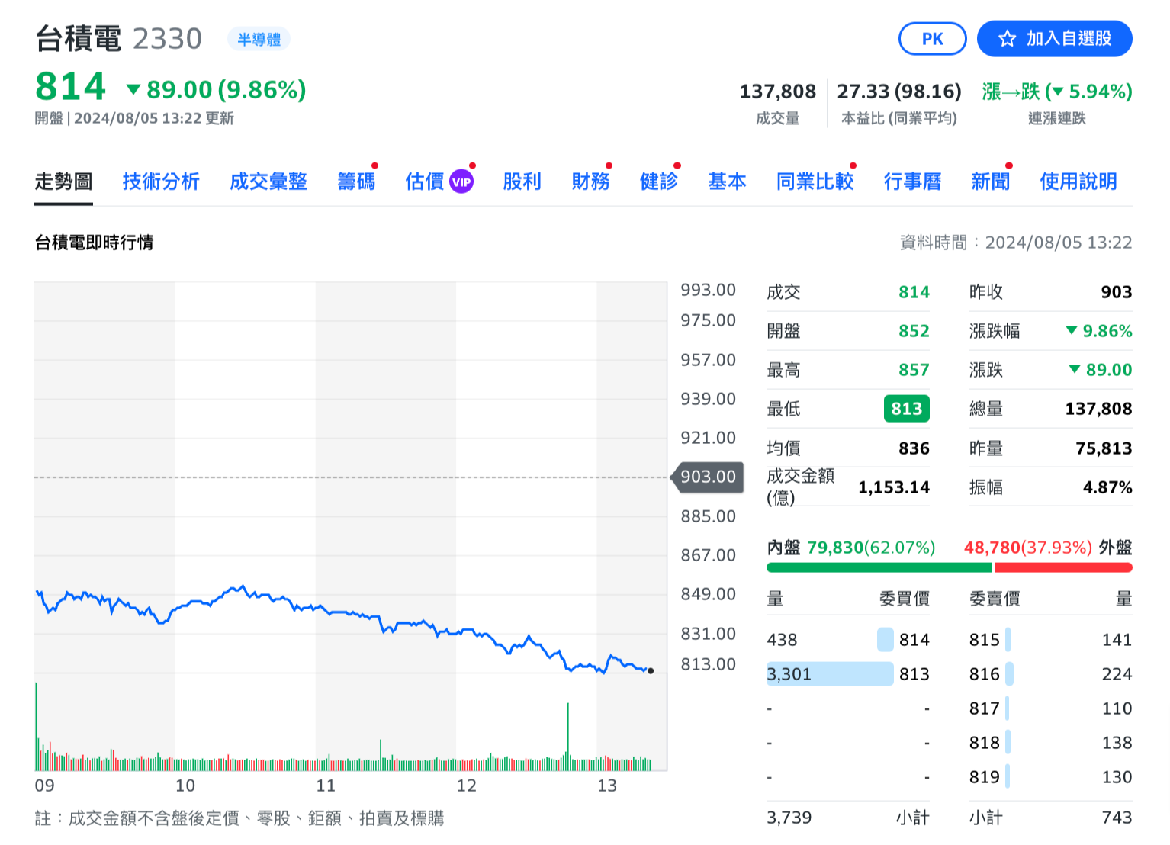Screen dimensions: 1170x845
Task: Click the highlighted 813 lowest-price badge
Action: tap(906, 409)
